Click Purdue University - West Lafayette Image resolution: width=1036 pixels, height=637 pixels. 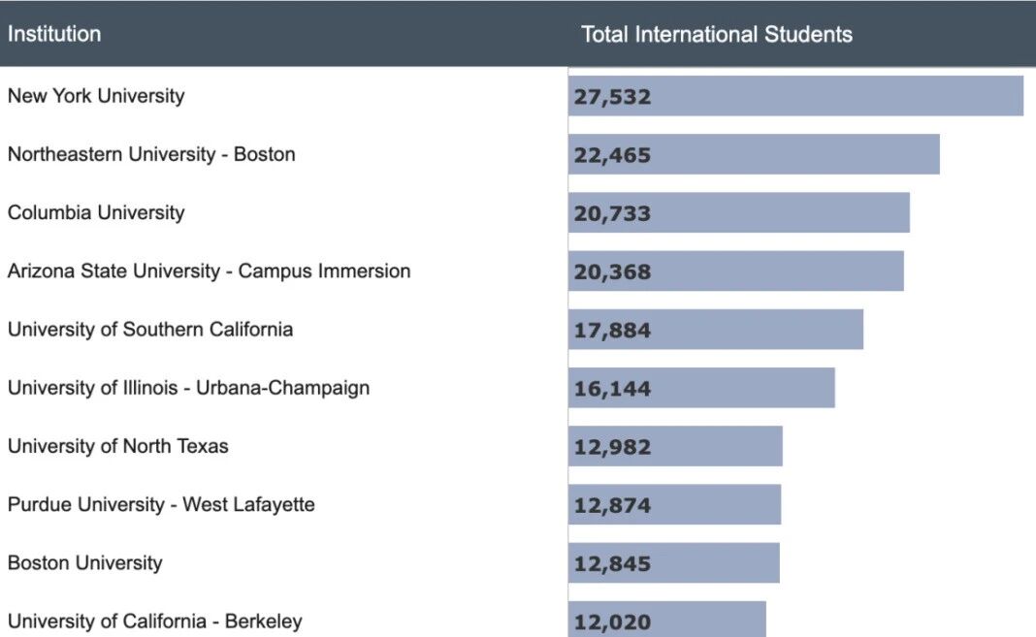click(x=161, y=505)
